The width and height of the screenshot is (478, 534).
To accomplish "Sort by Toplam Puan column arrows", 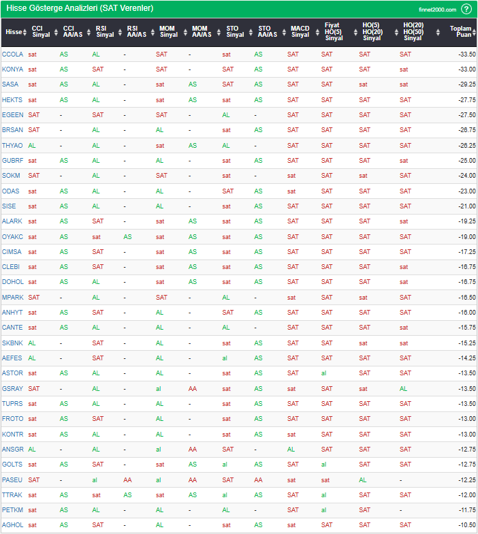I will 474,33.
